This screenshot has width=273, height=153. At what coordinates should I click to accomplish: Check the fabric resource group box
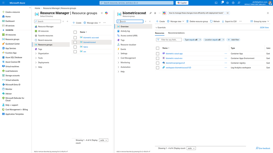(x=75, y=47)
